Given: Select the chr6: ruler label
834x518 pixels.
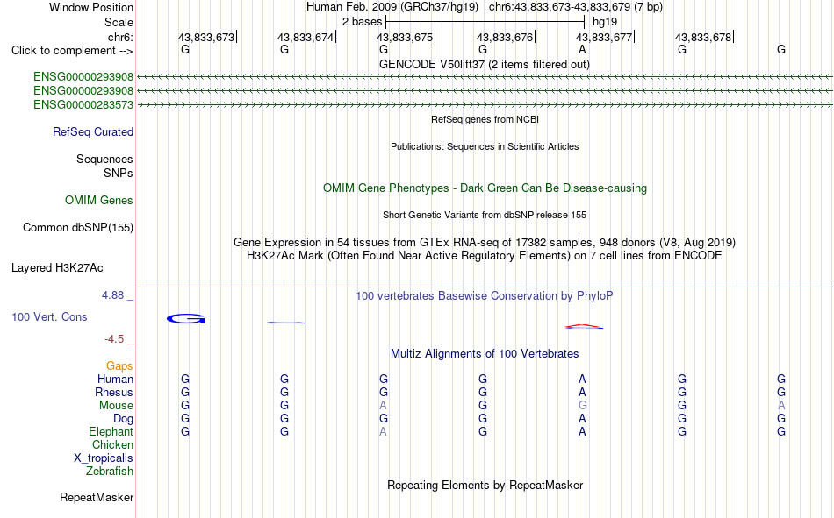Looking at the screenshot, I should (120, 37).
